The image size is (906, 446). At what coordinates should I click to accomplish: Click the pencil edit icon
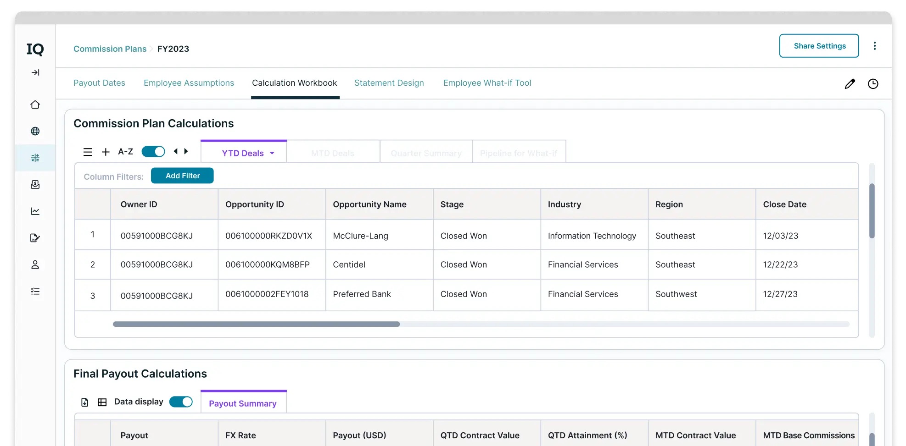pos(850,83)
